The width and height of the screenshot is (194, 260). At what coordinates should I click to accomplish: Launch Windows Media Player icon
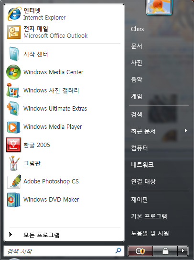pos(13,127)
